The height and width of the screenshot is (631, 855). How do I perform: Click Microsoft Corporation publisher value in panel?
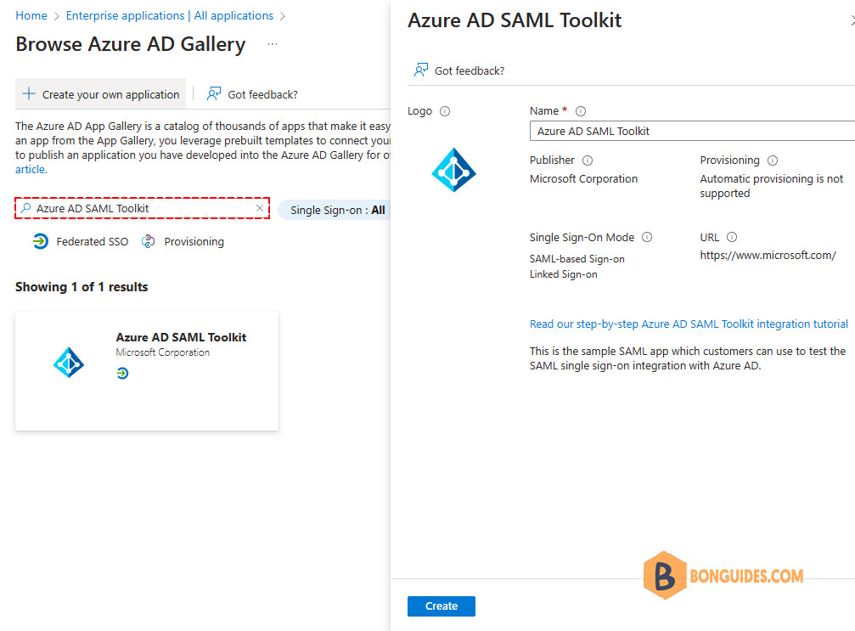[x=583, y=179]
